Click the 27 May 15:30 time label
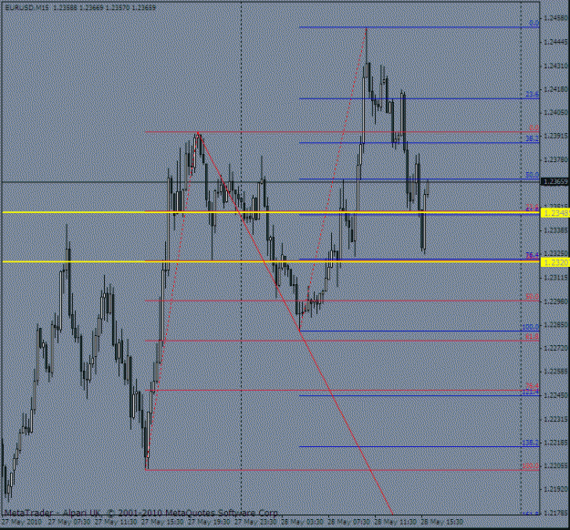Image resolution: width=570 pixels, height=530 pixels. (162, 522)
